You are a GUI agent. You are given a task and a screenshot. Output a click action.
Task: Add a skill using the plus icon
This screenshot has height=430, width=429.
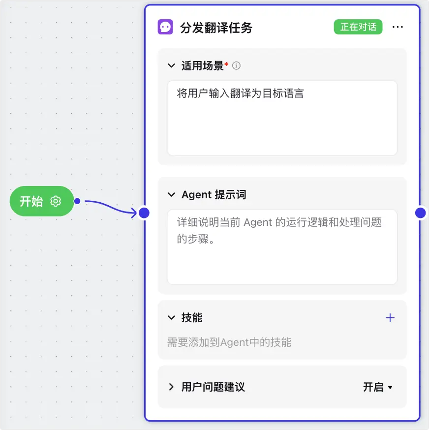pyautogui.click(x=390, y=318)
